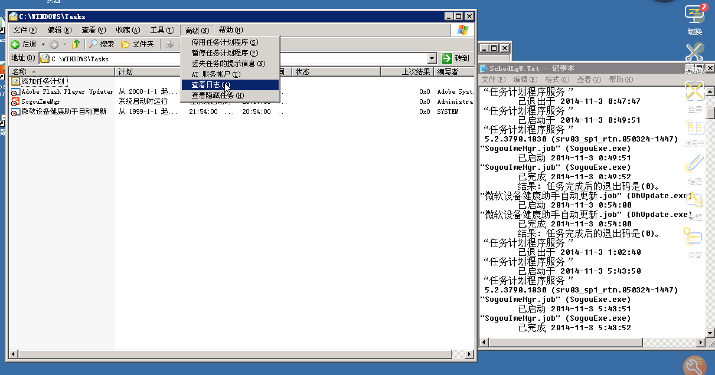715x375 pixels.
Task: Click the "SYSTEM" author cell
Action: pyautogui.click(x=448, y=111)
